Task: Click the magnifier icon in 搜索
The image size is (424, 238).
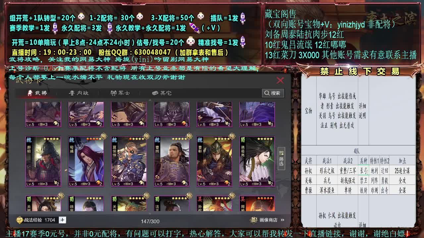Action: 267,93
